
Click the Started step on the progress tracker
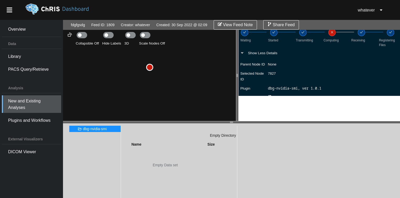point(273,32)
